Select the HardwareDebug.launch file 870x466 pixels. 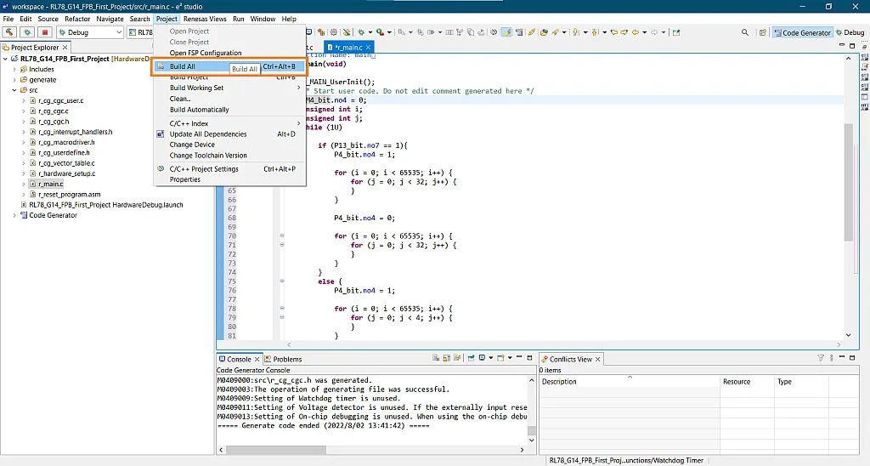click(105, 205)
